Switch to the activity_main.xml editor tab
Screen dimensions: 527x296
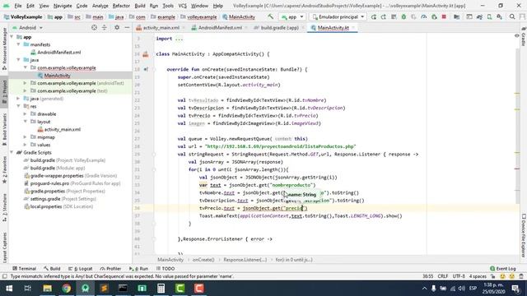point(161,27)
